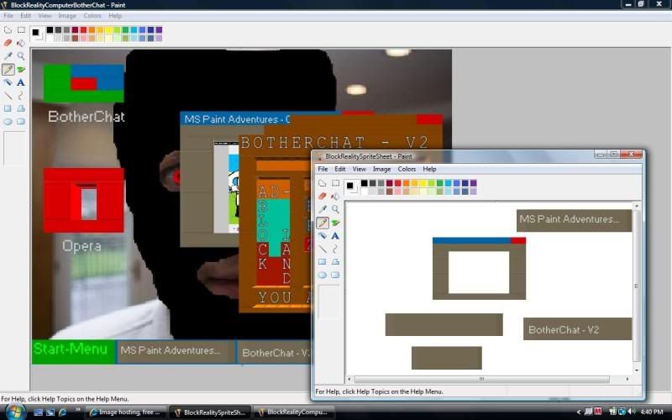Open File menu in BlockRealitySpriteSheet window
This screenshot has height=420, width=672.
[x=323, y=169]
